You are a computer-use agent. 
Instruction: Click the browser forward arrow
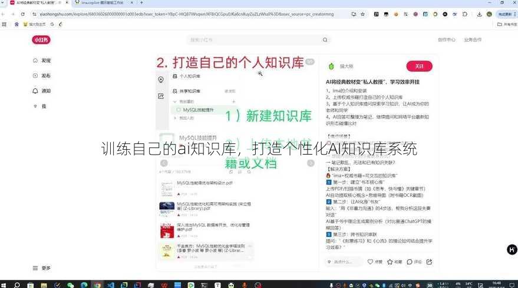[13, 14]
